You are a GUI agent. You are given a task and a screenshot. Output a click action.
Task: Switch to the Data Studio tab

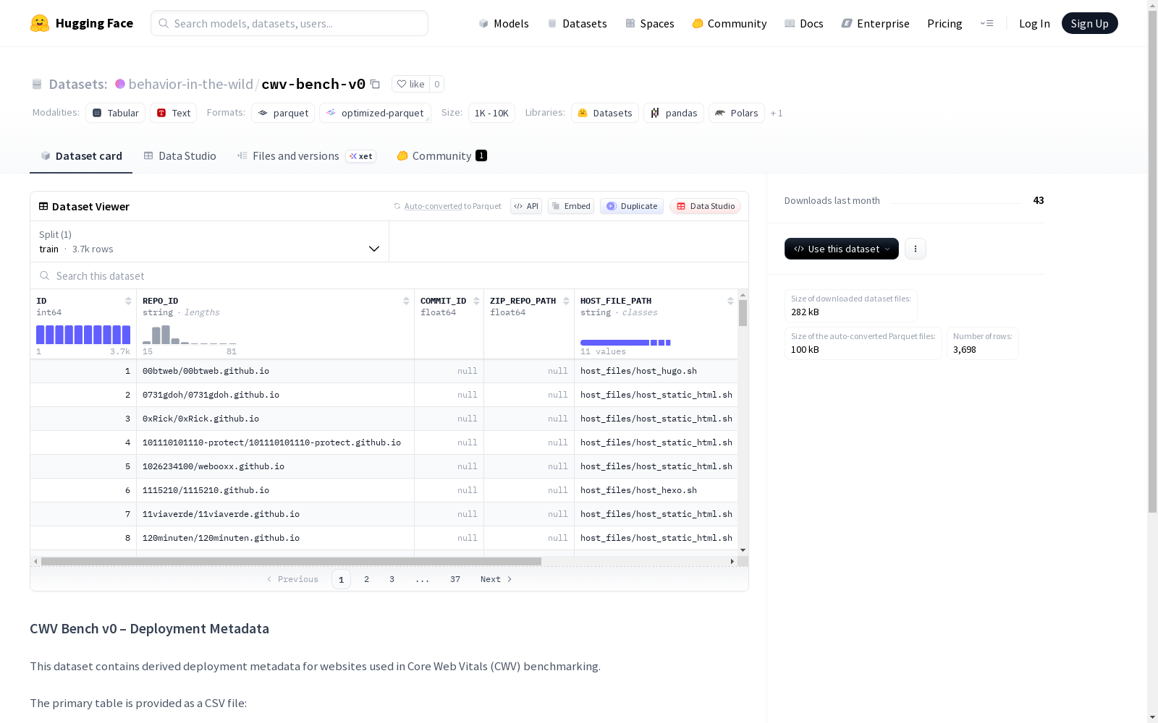[x=179, y=156]
